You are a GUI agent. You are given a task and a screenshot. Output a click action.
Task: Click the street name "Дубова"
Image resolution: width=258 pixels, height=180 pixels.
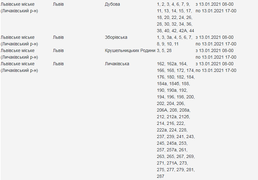coord(112,4)
